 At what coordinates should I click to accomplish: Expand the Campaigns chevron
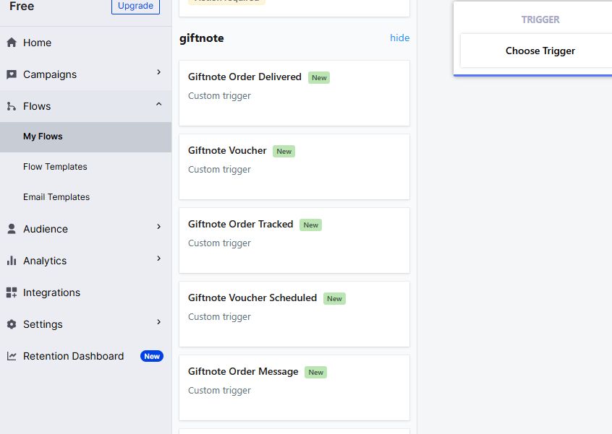point(158,72)
